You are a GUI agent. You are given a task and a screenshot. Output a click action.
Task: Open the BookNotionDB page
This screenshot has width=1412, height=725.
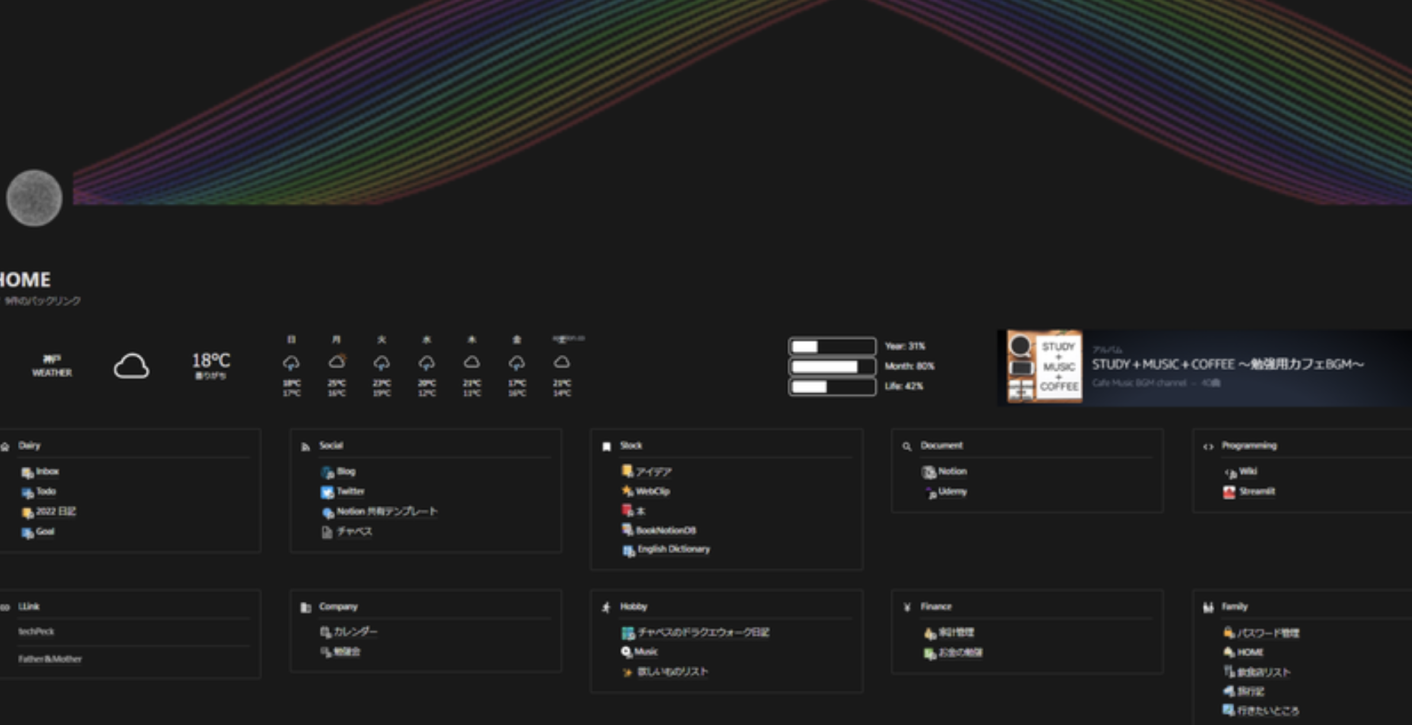[x=666, y=531]
